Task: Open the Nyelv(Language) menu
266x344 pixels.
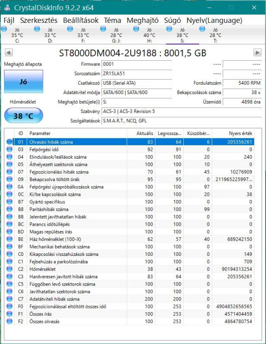Action: (214, 20)
